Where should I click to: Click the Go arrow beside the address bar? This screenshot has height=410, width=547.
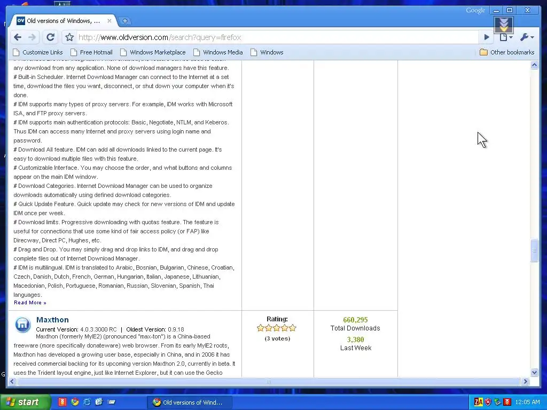pyautogui.click(x=487, y=37)
